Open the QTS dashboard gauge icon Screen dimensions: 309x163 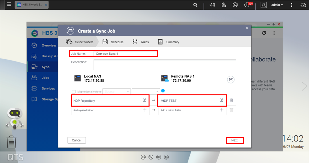click(303, 5)
